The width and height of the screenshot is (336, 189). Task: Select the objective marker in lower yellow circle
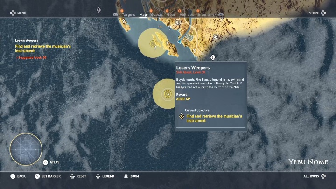tap(168, 94)
